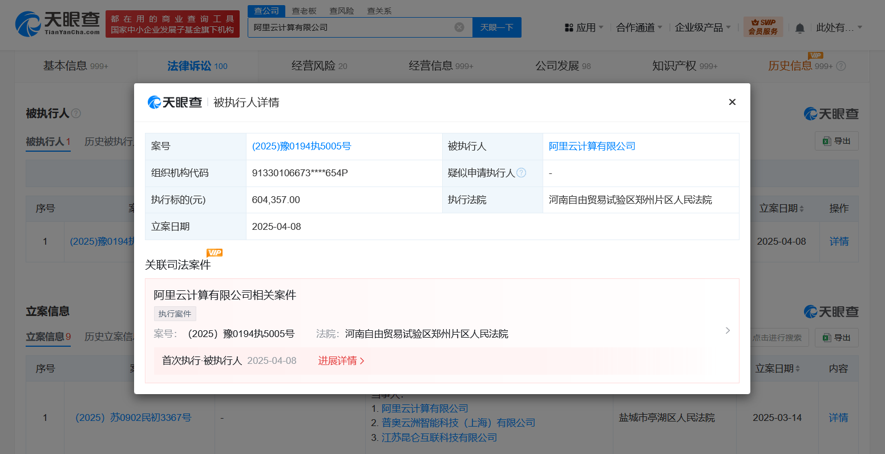Image resolution: width=885 pixels, height=454 pixels.
Task: Click the 执行法院 value in the detail table
Action: tap(631, 200)
